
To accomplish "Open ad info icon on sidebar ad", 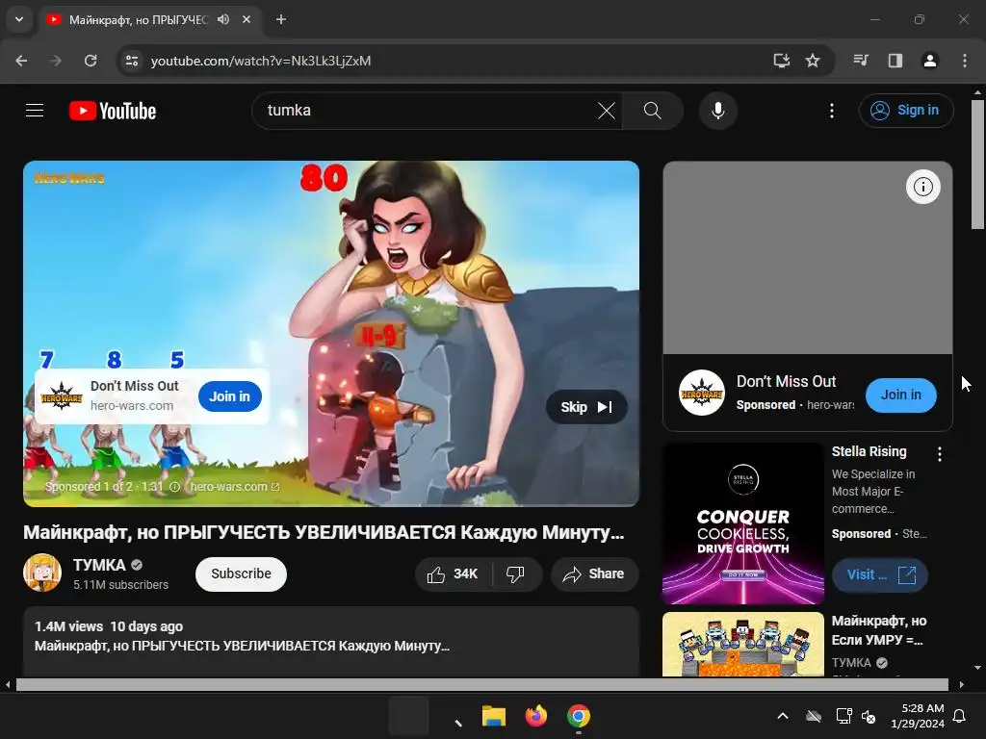I will (x=922, y=187).
